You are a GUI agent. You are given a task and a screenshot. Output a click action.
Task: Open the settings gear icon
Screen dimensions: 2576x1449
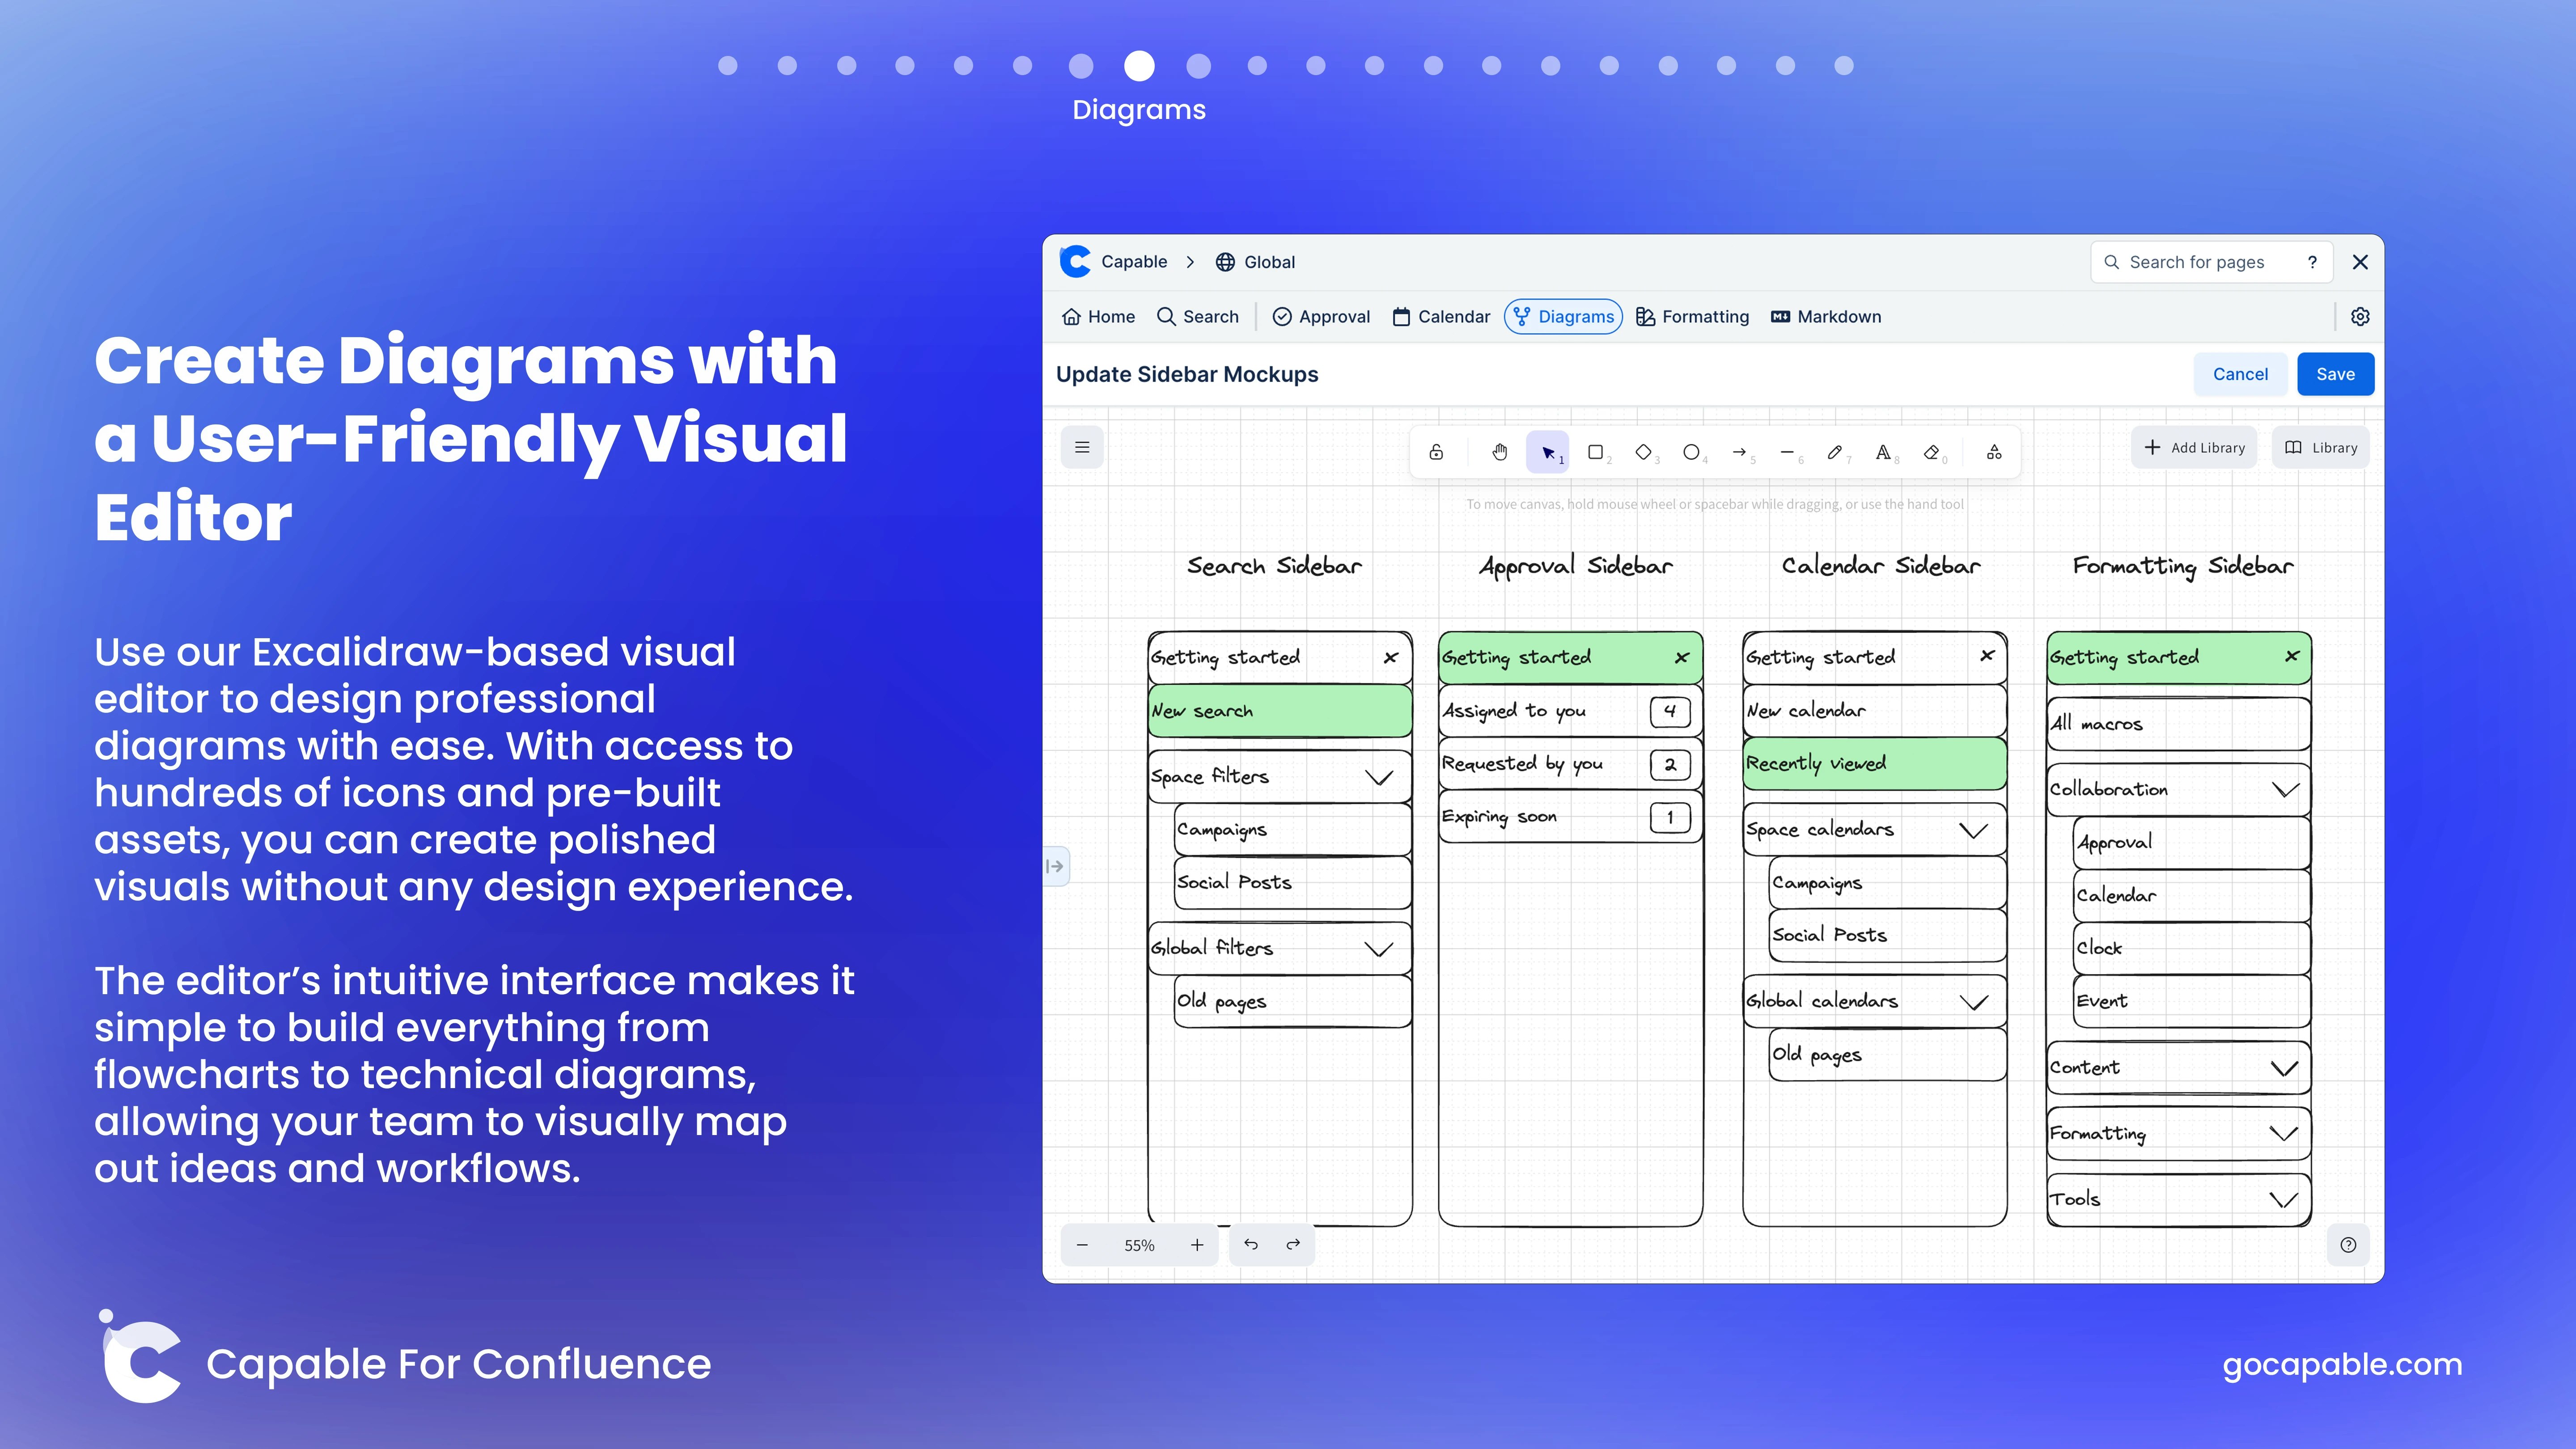tap(2360, 316)
